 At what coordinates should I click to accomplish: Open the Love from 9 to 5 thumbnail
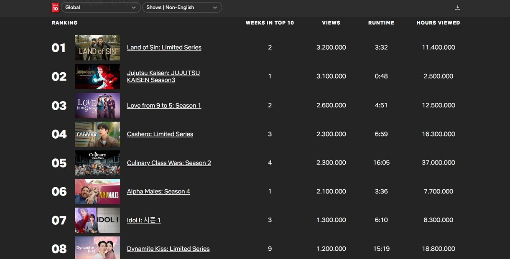point(97,106)
